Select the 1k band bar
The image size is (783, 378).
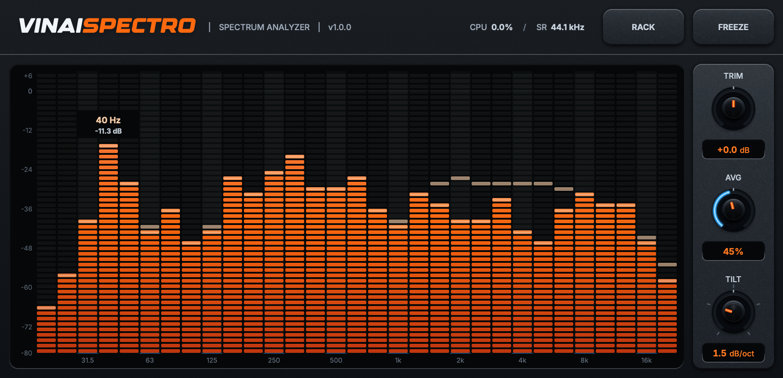point(398,289)
